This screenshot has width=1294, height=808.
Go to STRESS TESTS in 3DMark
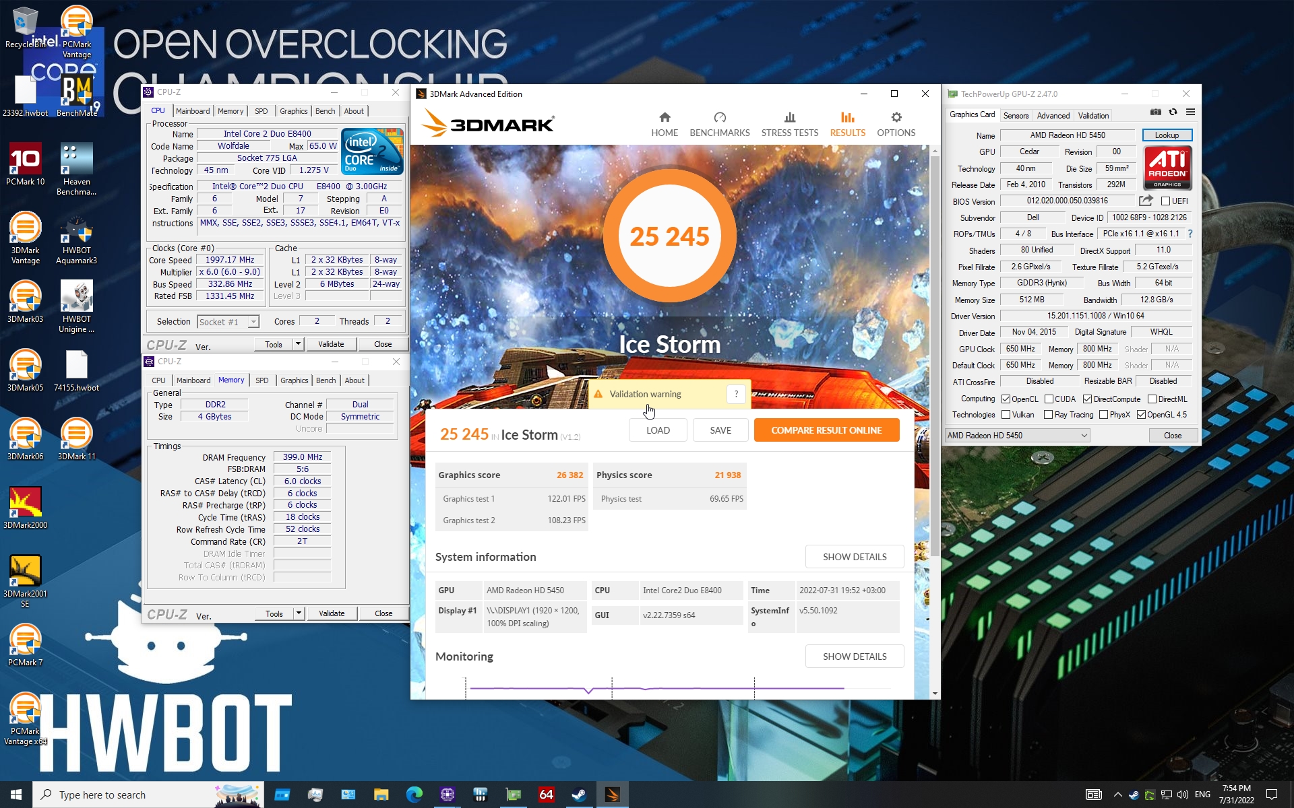coord(789,125)
